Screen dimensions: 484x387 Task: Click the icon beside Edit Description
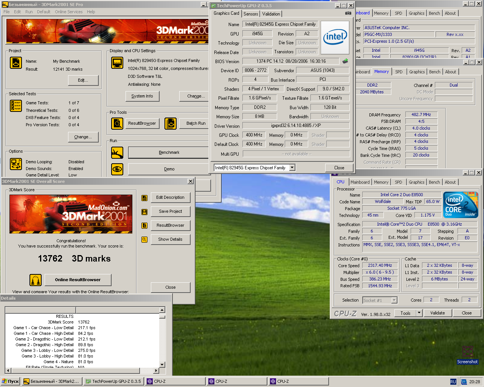[x=144, y=198]
